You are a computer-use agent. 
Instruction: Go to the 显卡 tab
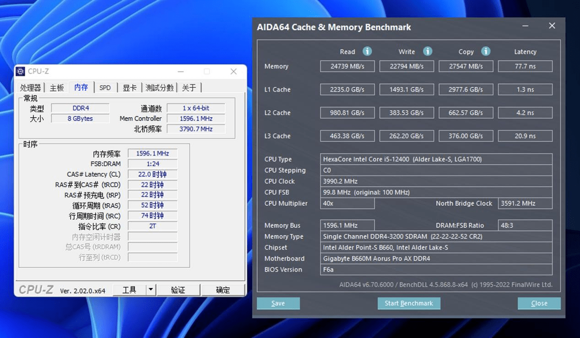point(130,88)
